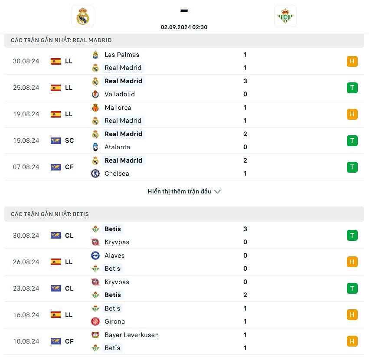
Task: Click the Girona team logo
Action: 96,321
